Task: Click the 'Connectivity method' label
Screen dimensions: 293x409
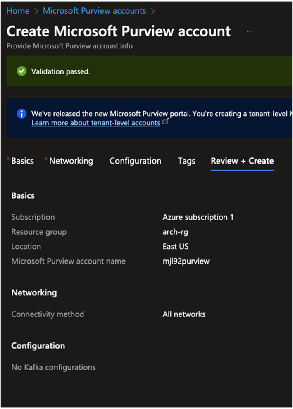Action: pyautogui.click(x=48, y=314)
